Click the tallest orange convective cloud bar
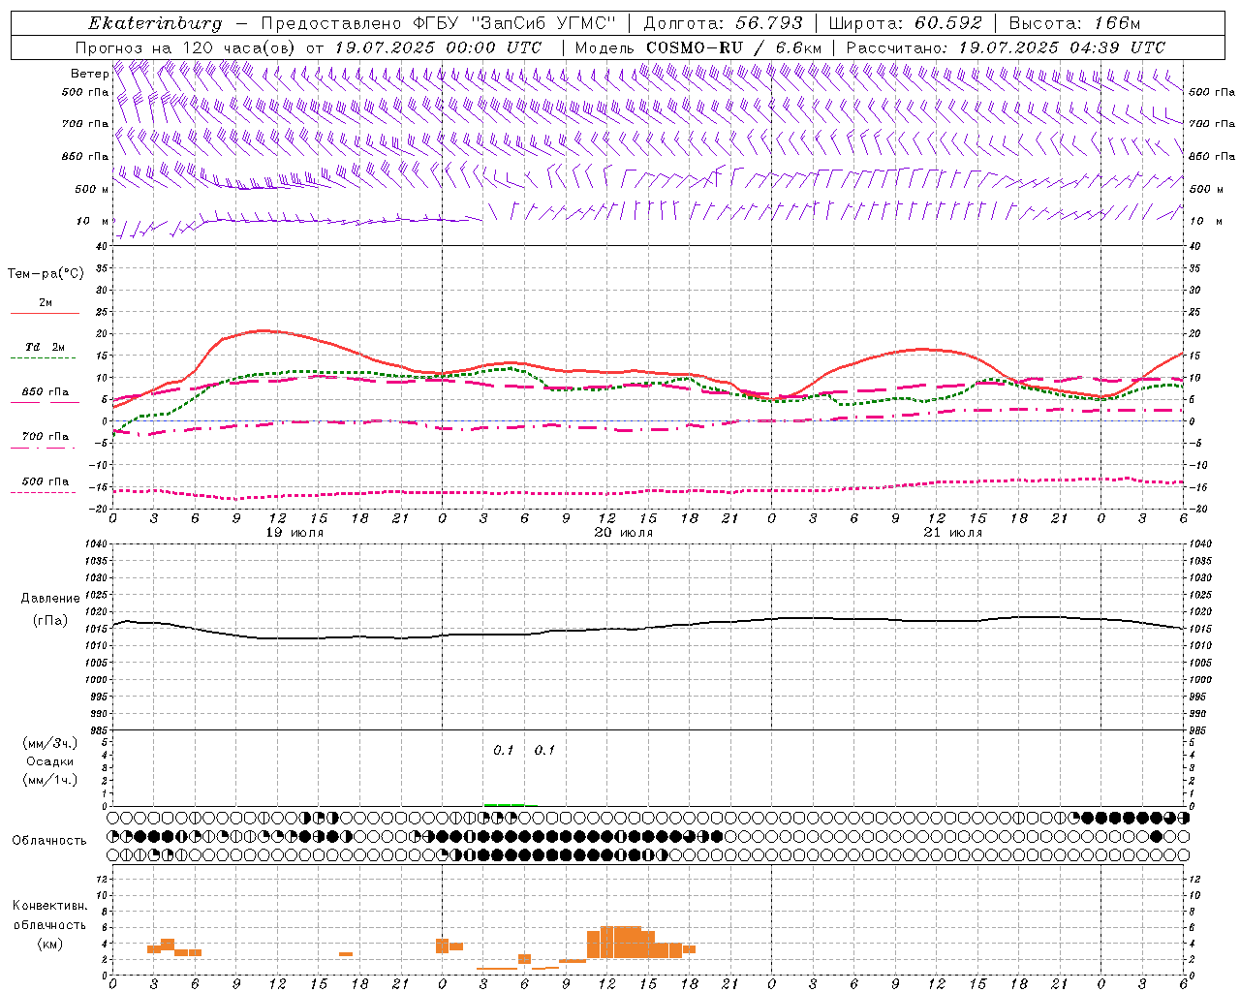This screenshot has height=992, width=1240. (621, 942)
